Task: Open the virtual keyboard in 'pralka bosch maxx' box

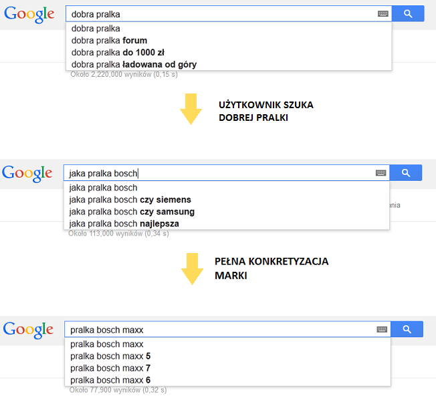Action: click(x=382, y=329)
